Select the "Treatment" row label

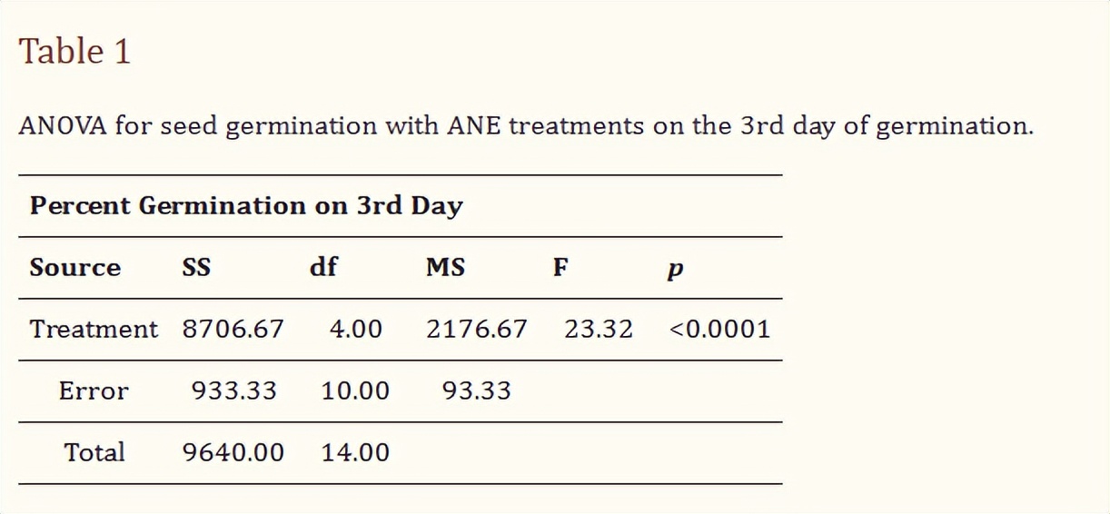(94, 329)
